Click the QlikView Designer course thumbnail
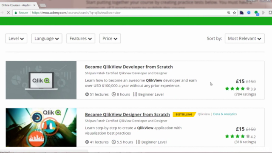 point(41,127)
